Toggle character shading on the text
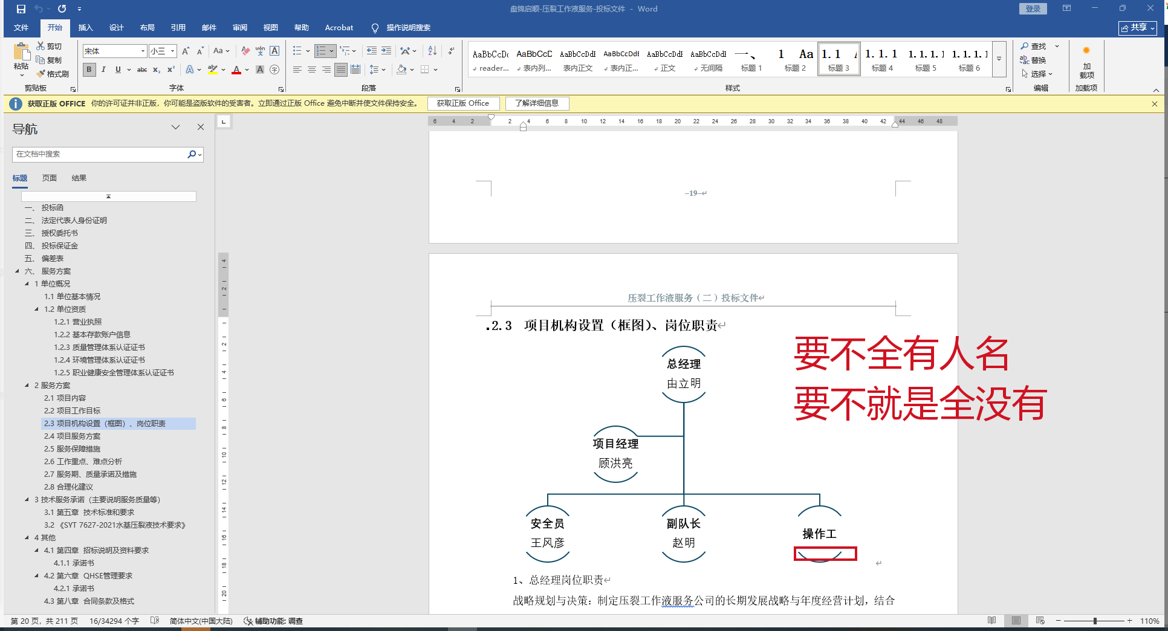This screenshot has width=1168, height=631. click(x=260, y=70)
